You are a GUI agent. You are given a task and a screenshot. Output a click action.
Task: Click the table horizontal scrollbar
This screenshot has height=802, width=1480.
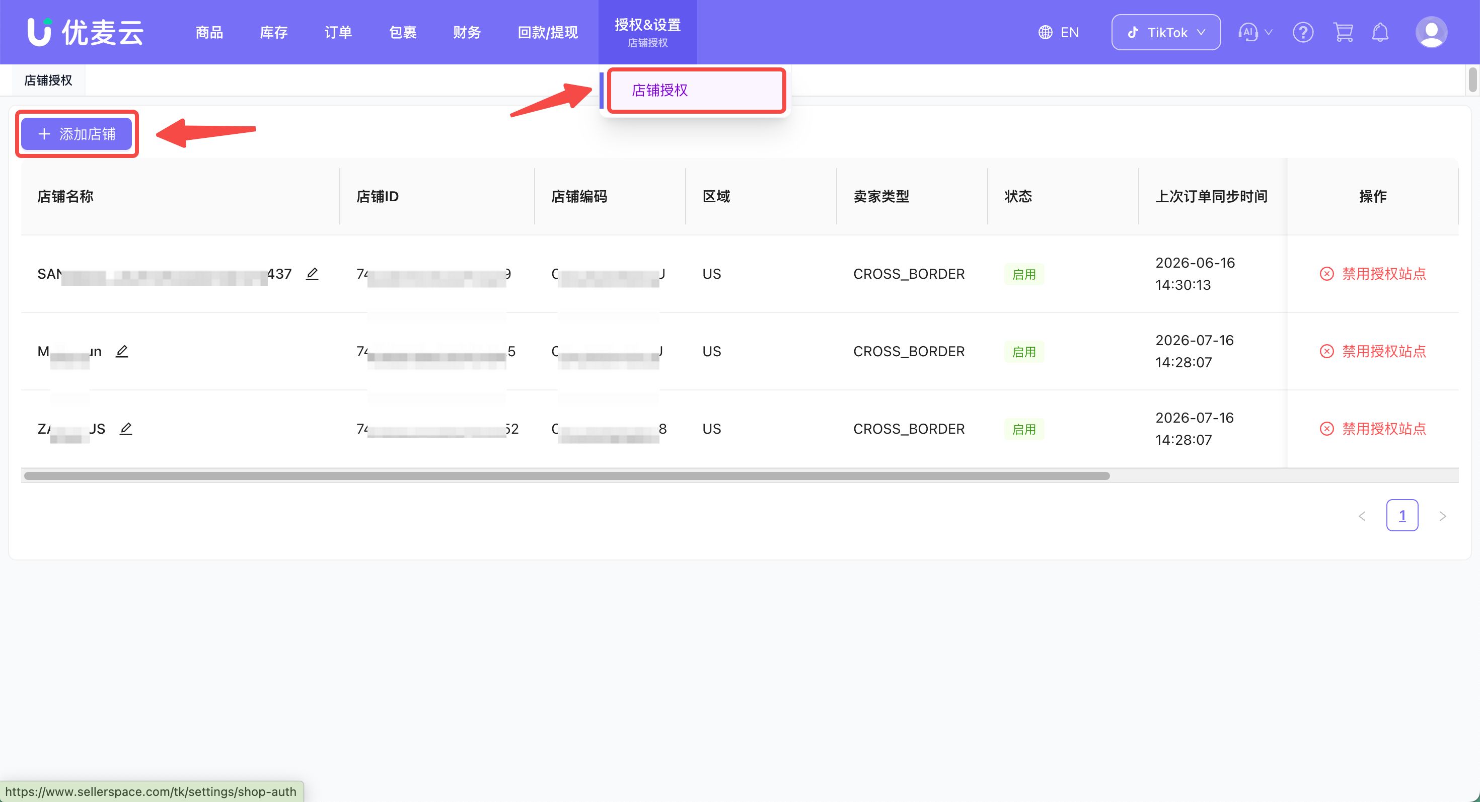coord(566,476)
